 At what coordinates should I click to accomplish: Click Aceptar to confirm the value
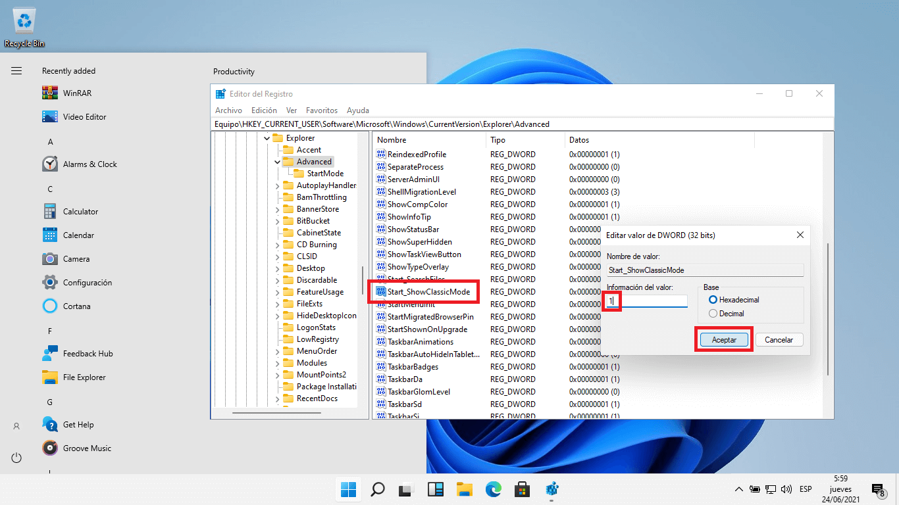(724, 340)
